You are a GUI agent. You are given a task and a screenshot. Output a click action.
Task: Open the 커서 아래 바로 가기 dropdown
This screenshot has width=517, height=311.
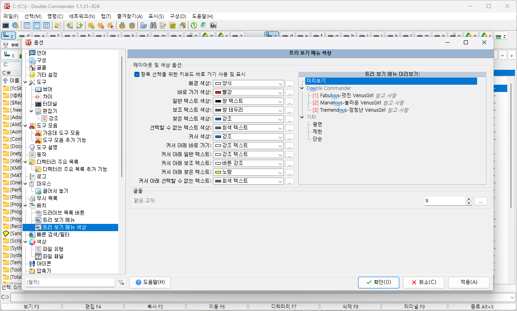248,146
